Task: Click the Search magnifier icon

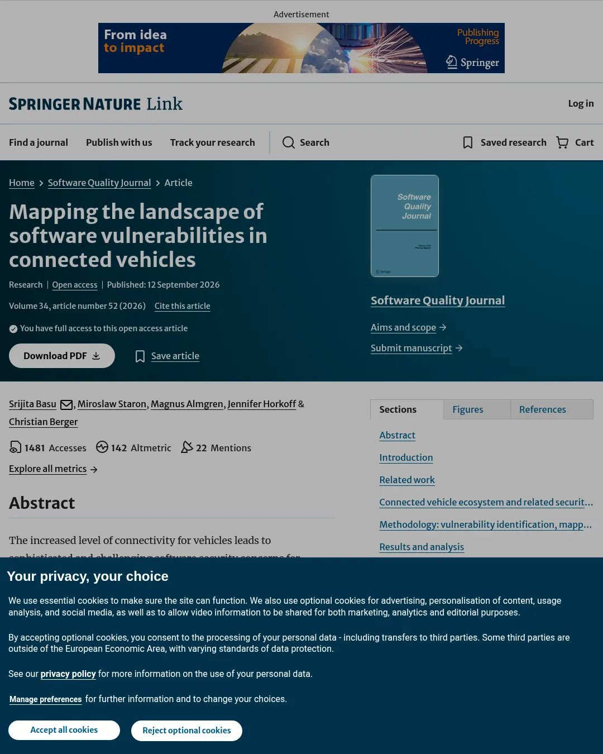Action: (289, 142)
